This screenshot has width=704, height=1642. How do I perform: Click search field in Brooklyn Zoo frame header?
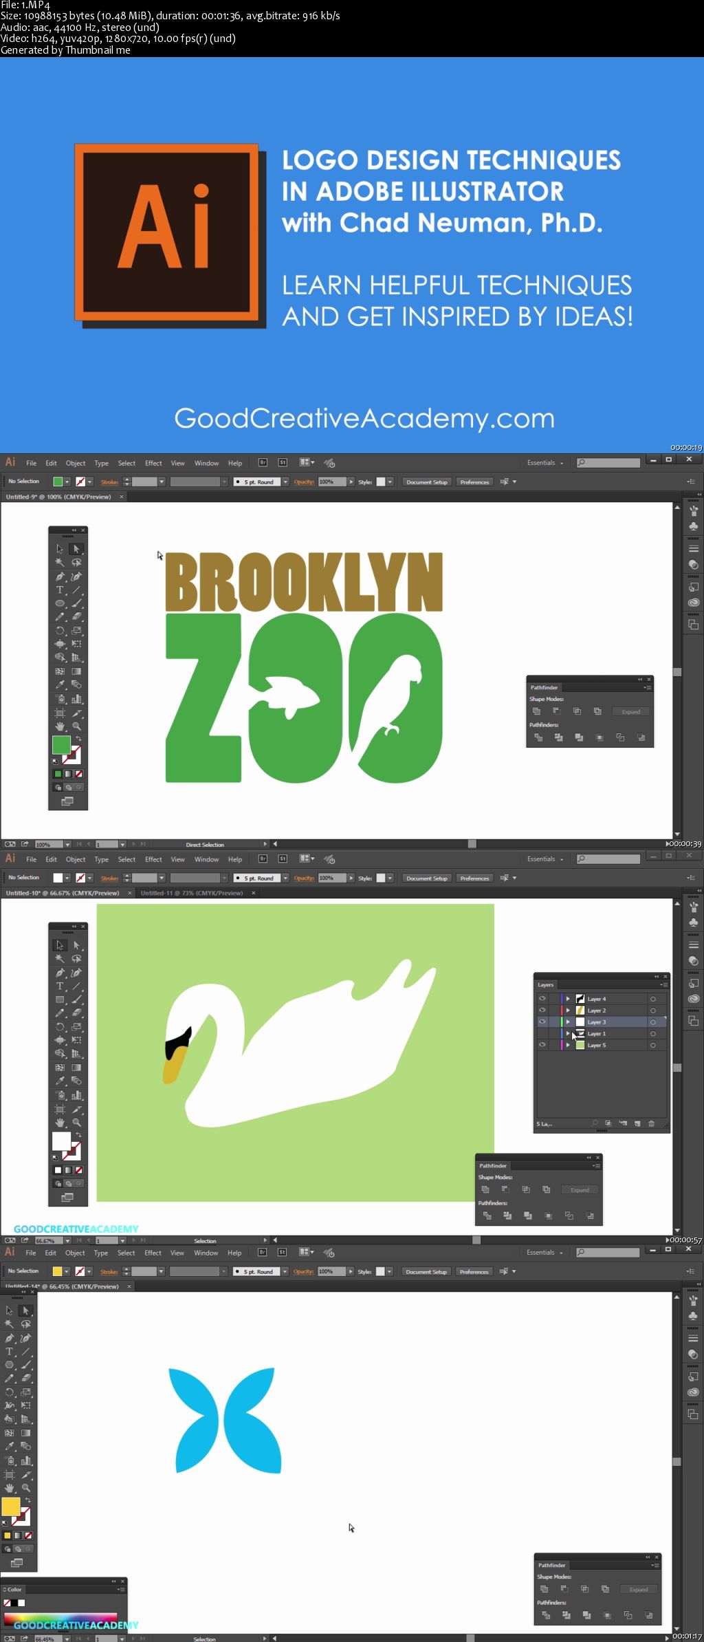point(608,463)
